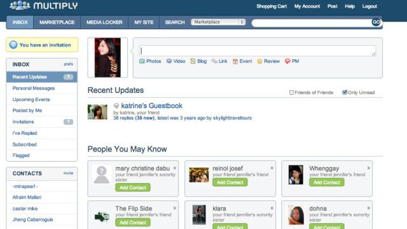
Task: Open PM speech bubble icon
Action: tap(287, 61)
